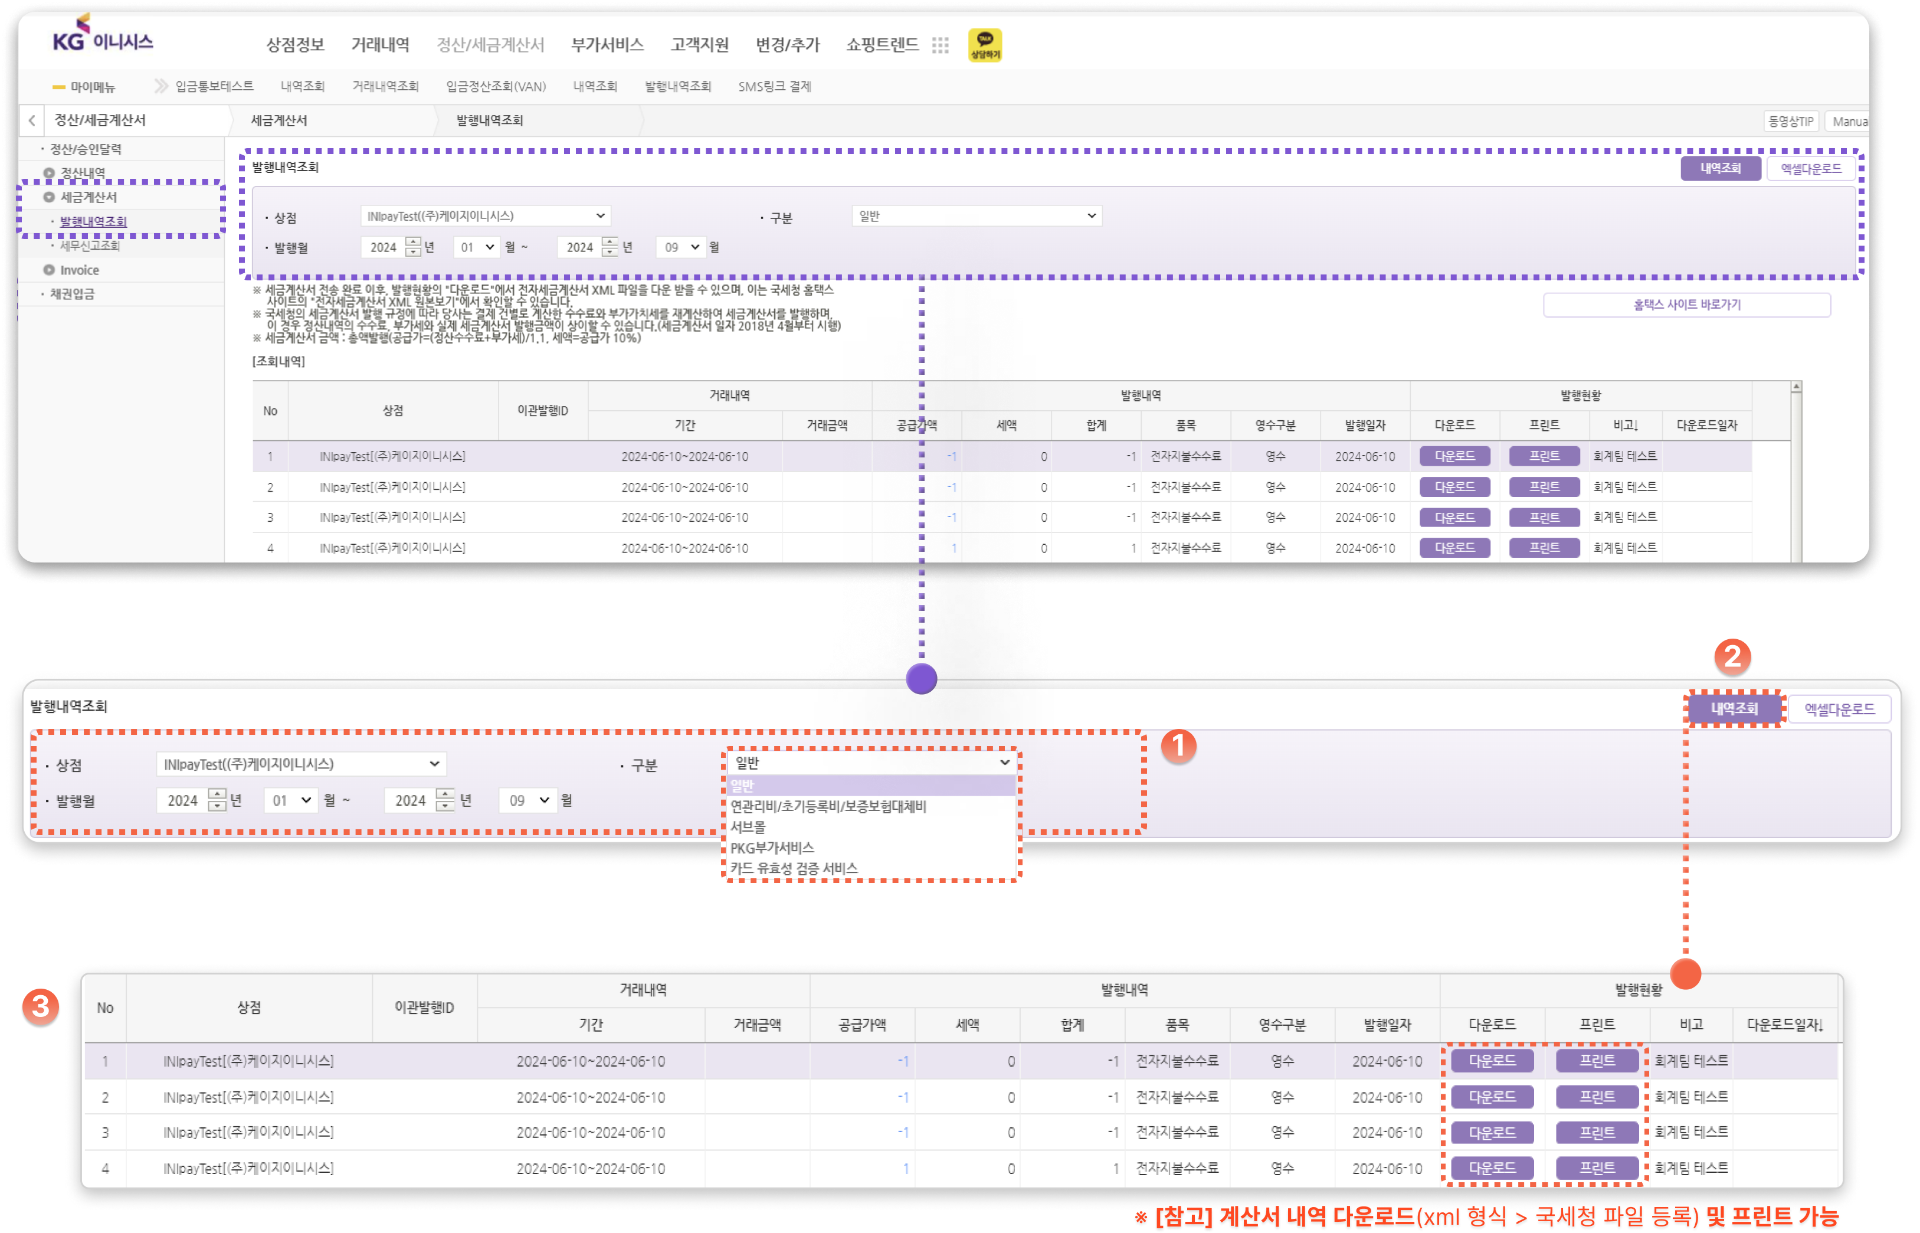Open the all-menu grid icon
This screenshot has height=1233, width=1920.
[939, 45]
